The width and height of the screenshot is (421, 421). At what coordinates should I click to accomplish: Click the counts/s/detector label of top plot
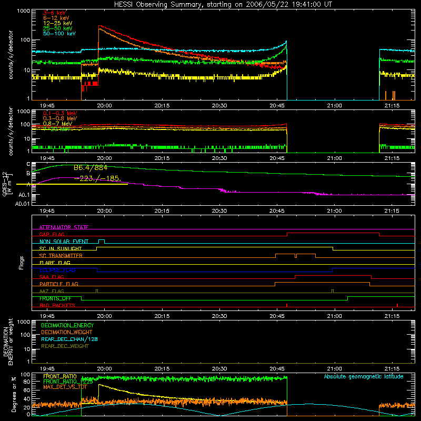(11, 55)
